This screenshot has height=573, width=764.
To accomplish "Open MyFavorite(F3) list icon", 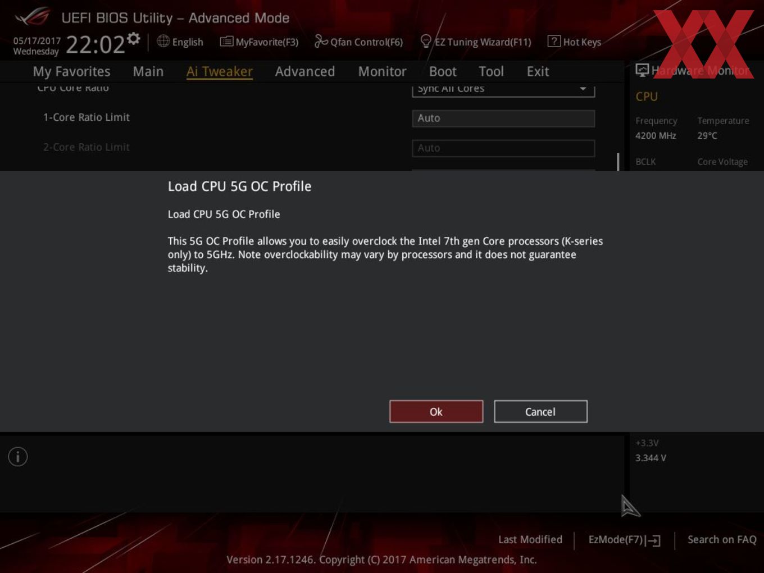I will click(226, 42).
